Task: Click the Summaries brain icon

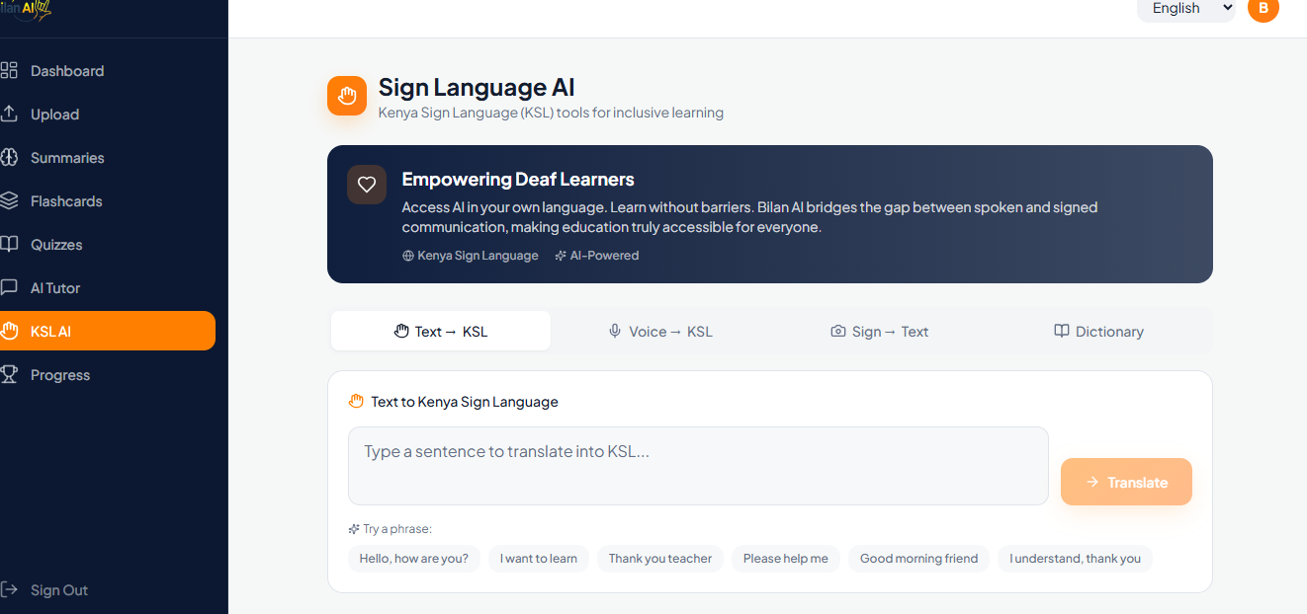Action: pyautogui.click(x=9, y=157)
